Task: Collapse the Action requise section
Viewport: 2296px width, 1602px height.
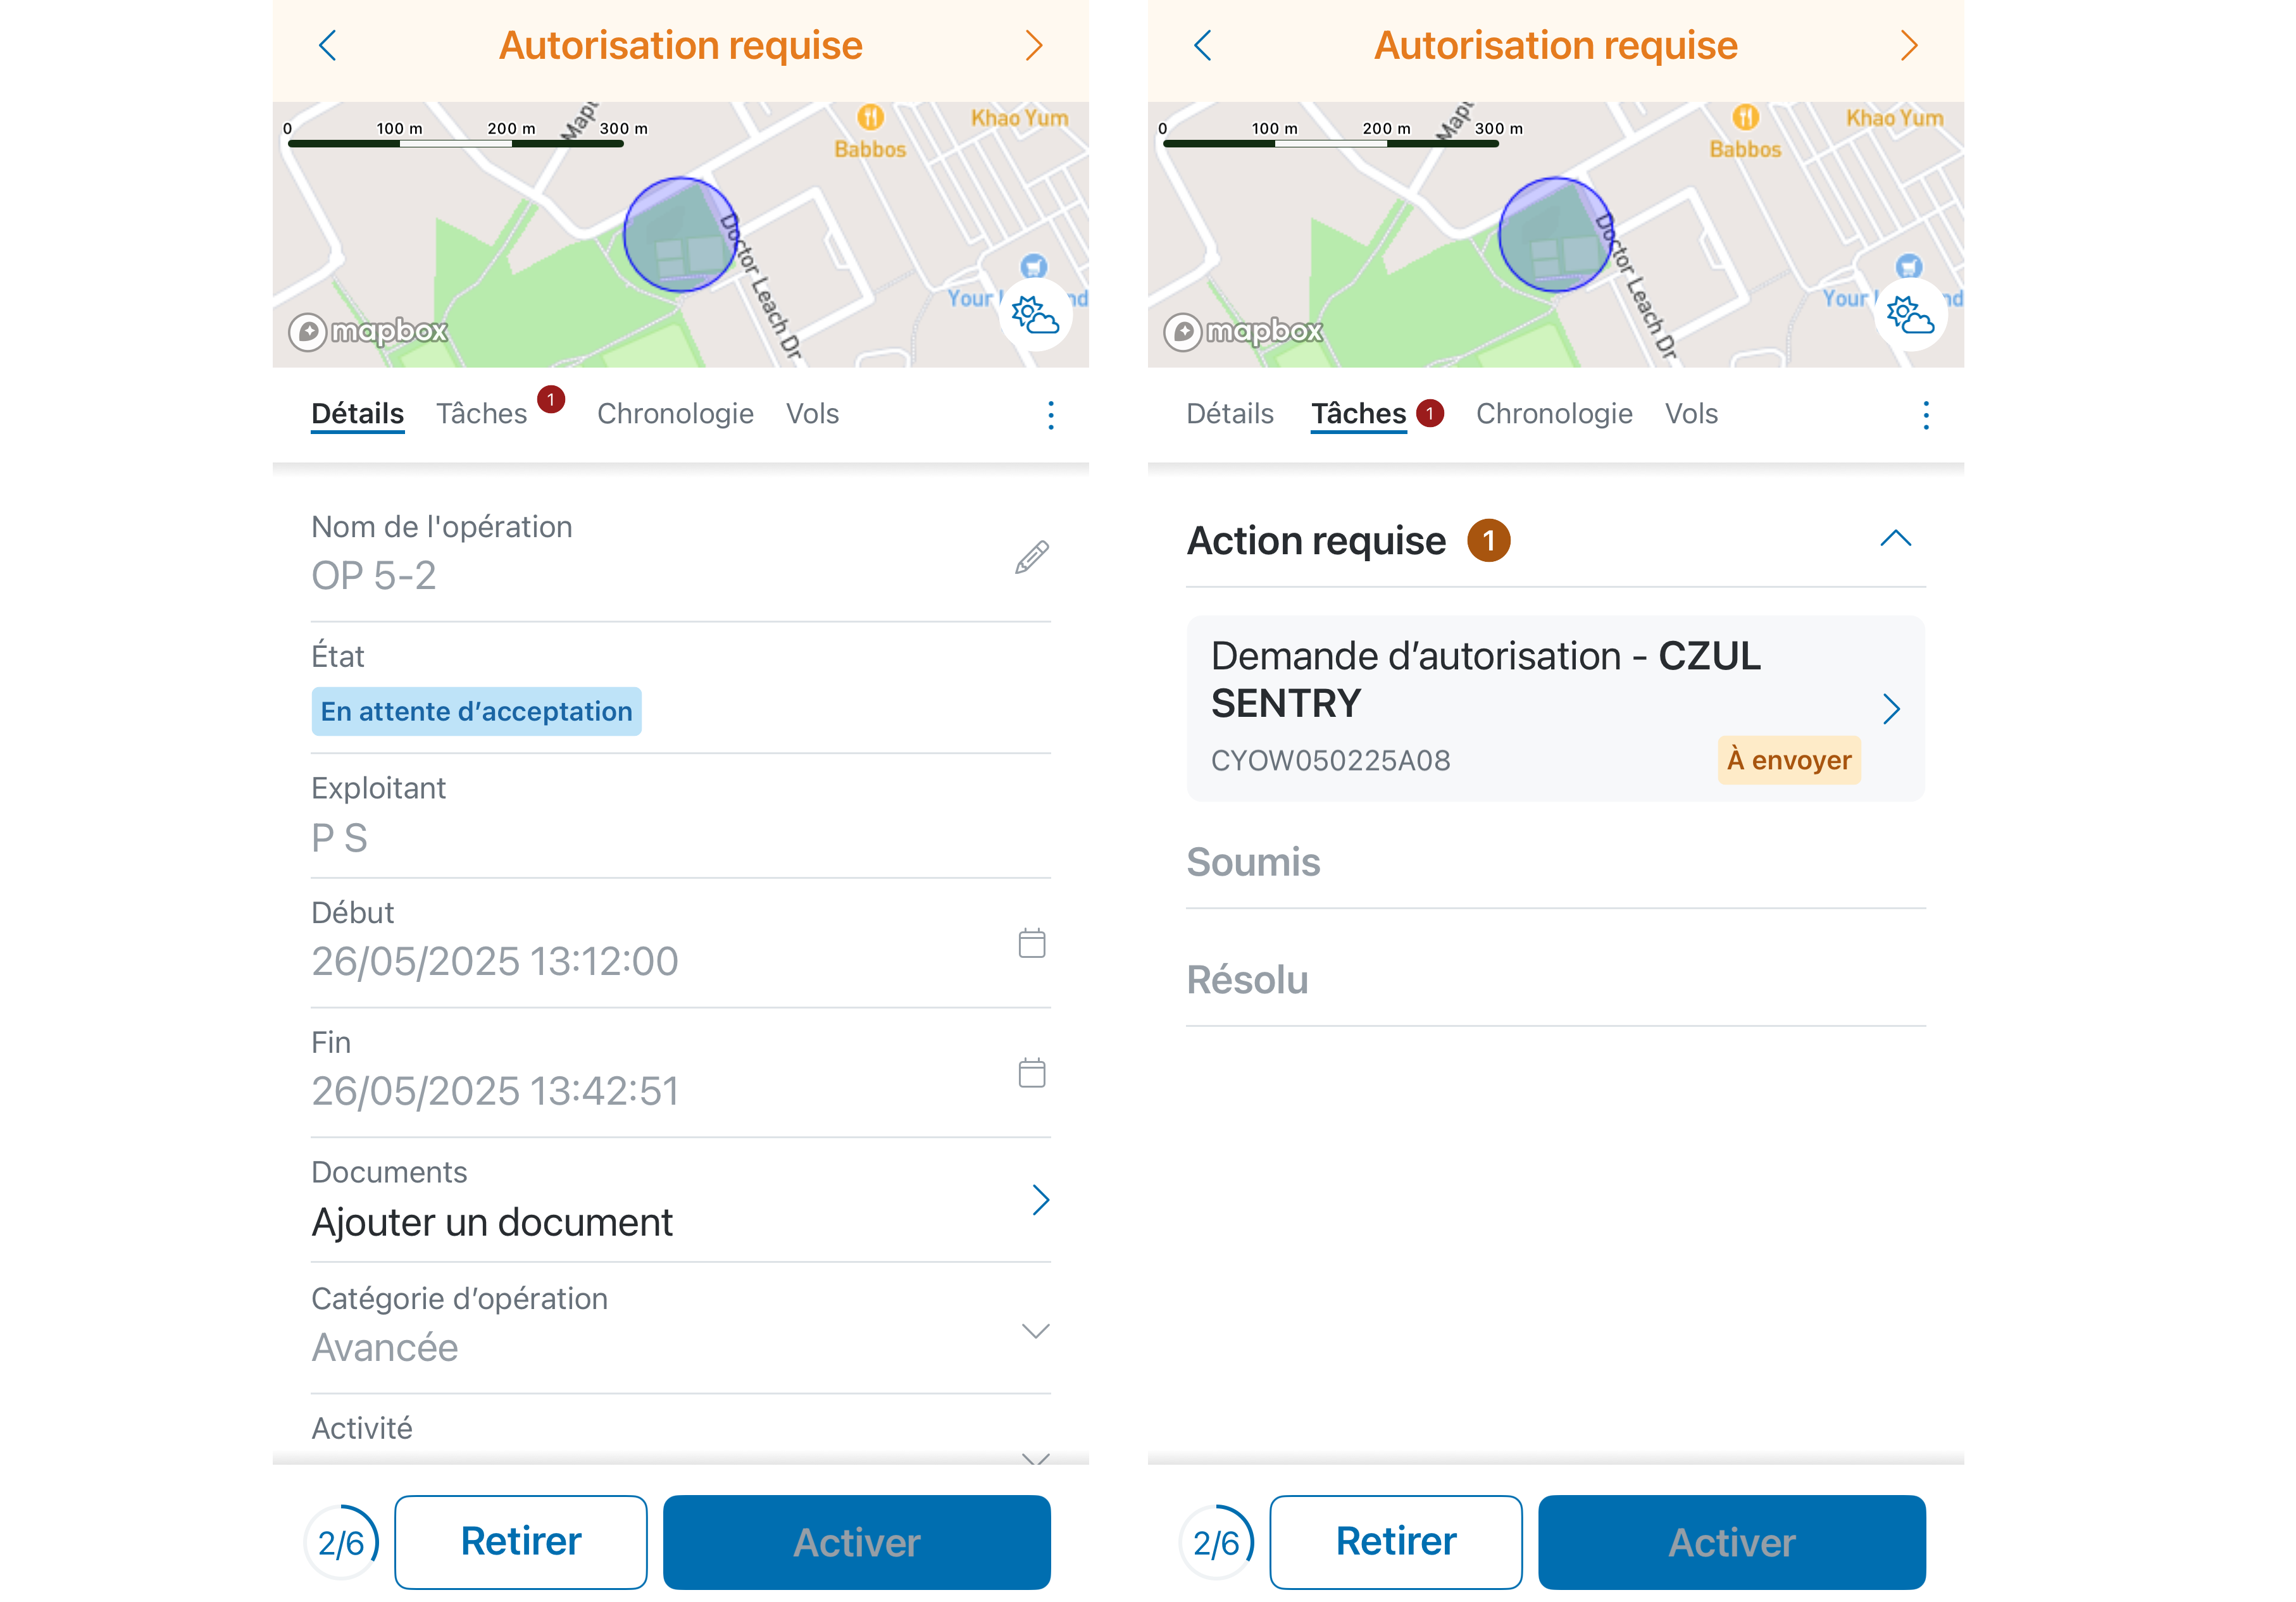Action: (x=1895, y=538)
